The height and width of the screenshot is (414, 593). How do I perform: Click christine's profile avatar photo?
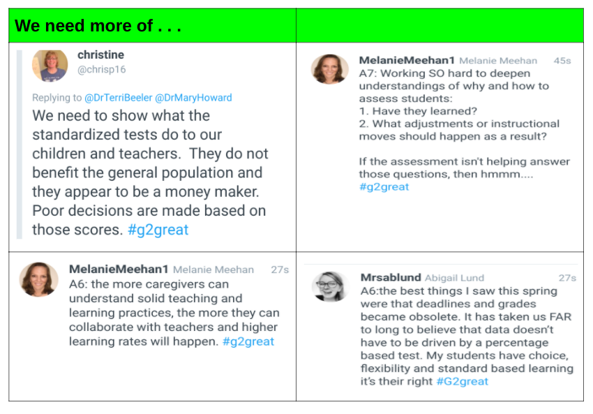click(x=50, y=66)
